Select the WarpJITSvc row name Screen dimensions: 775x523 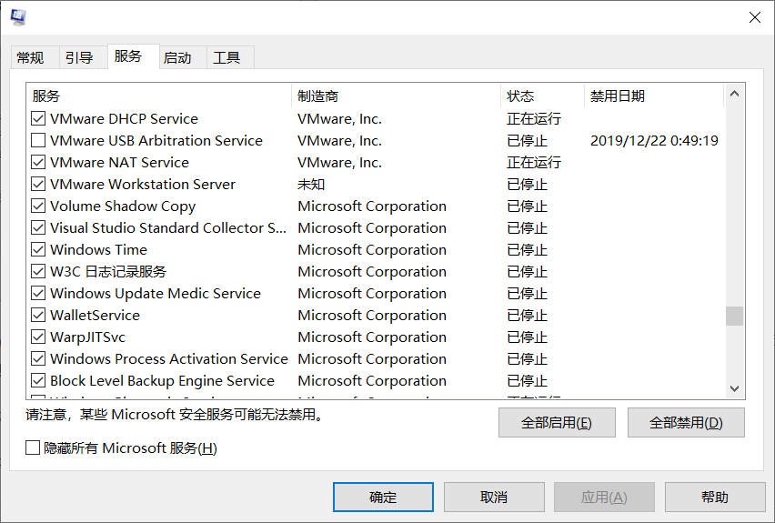87,337
